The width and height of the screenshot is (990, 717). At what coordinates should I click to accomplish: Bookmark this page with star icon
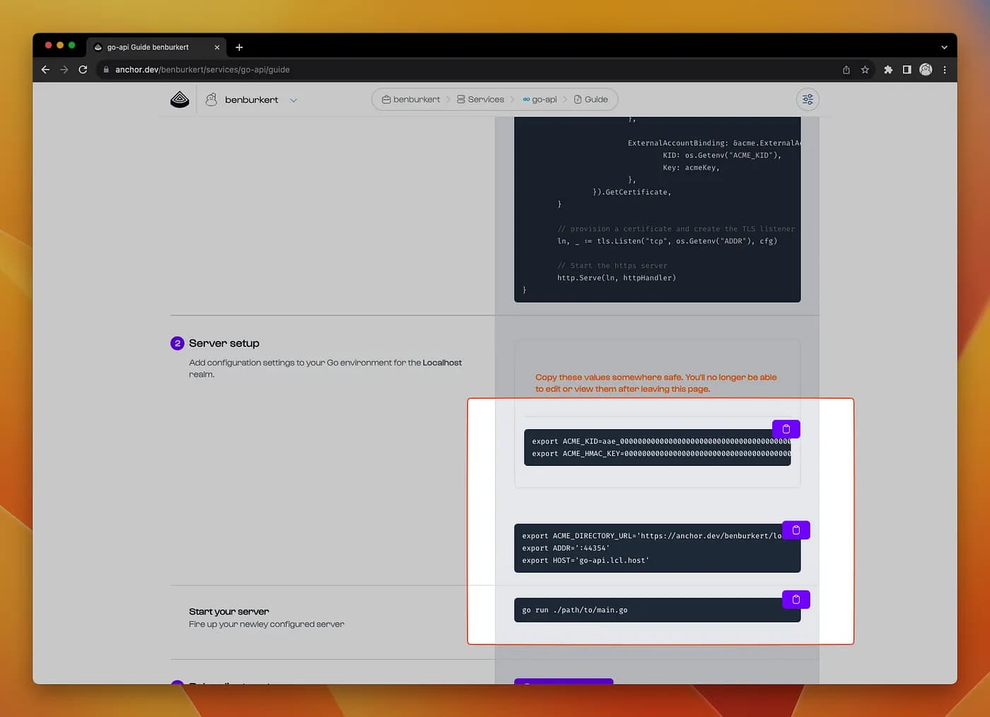(865, 69)
